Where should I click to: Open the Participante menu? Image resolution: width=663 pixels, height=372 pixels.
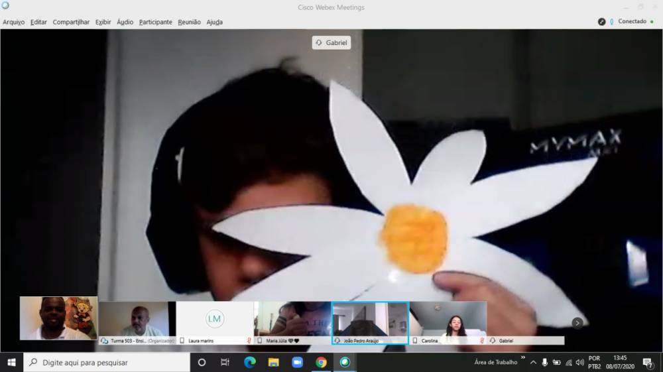tap(155, 22)
